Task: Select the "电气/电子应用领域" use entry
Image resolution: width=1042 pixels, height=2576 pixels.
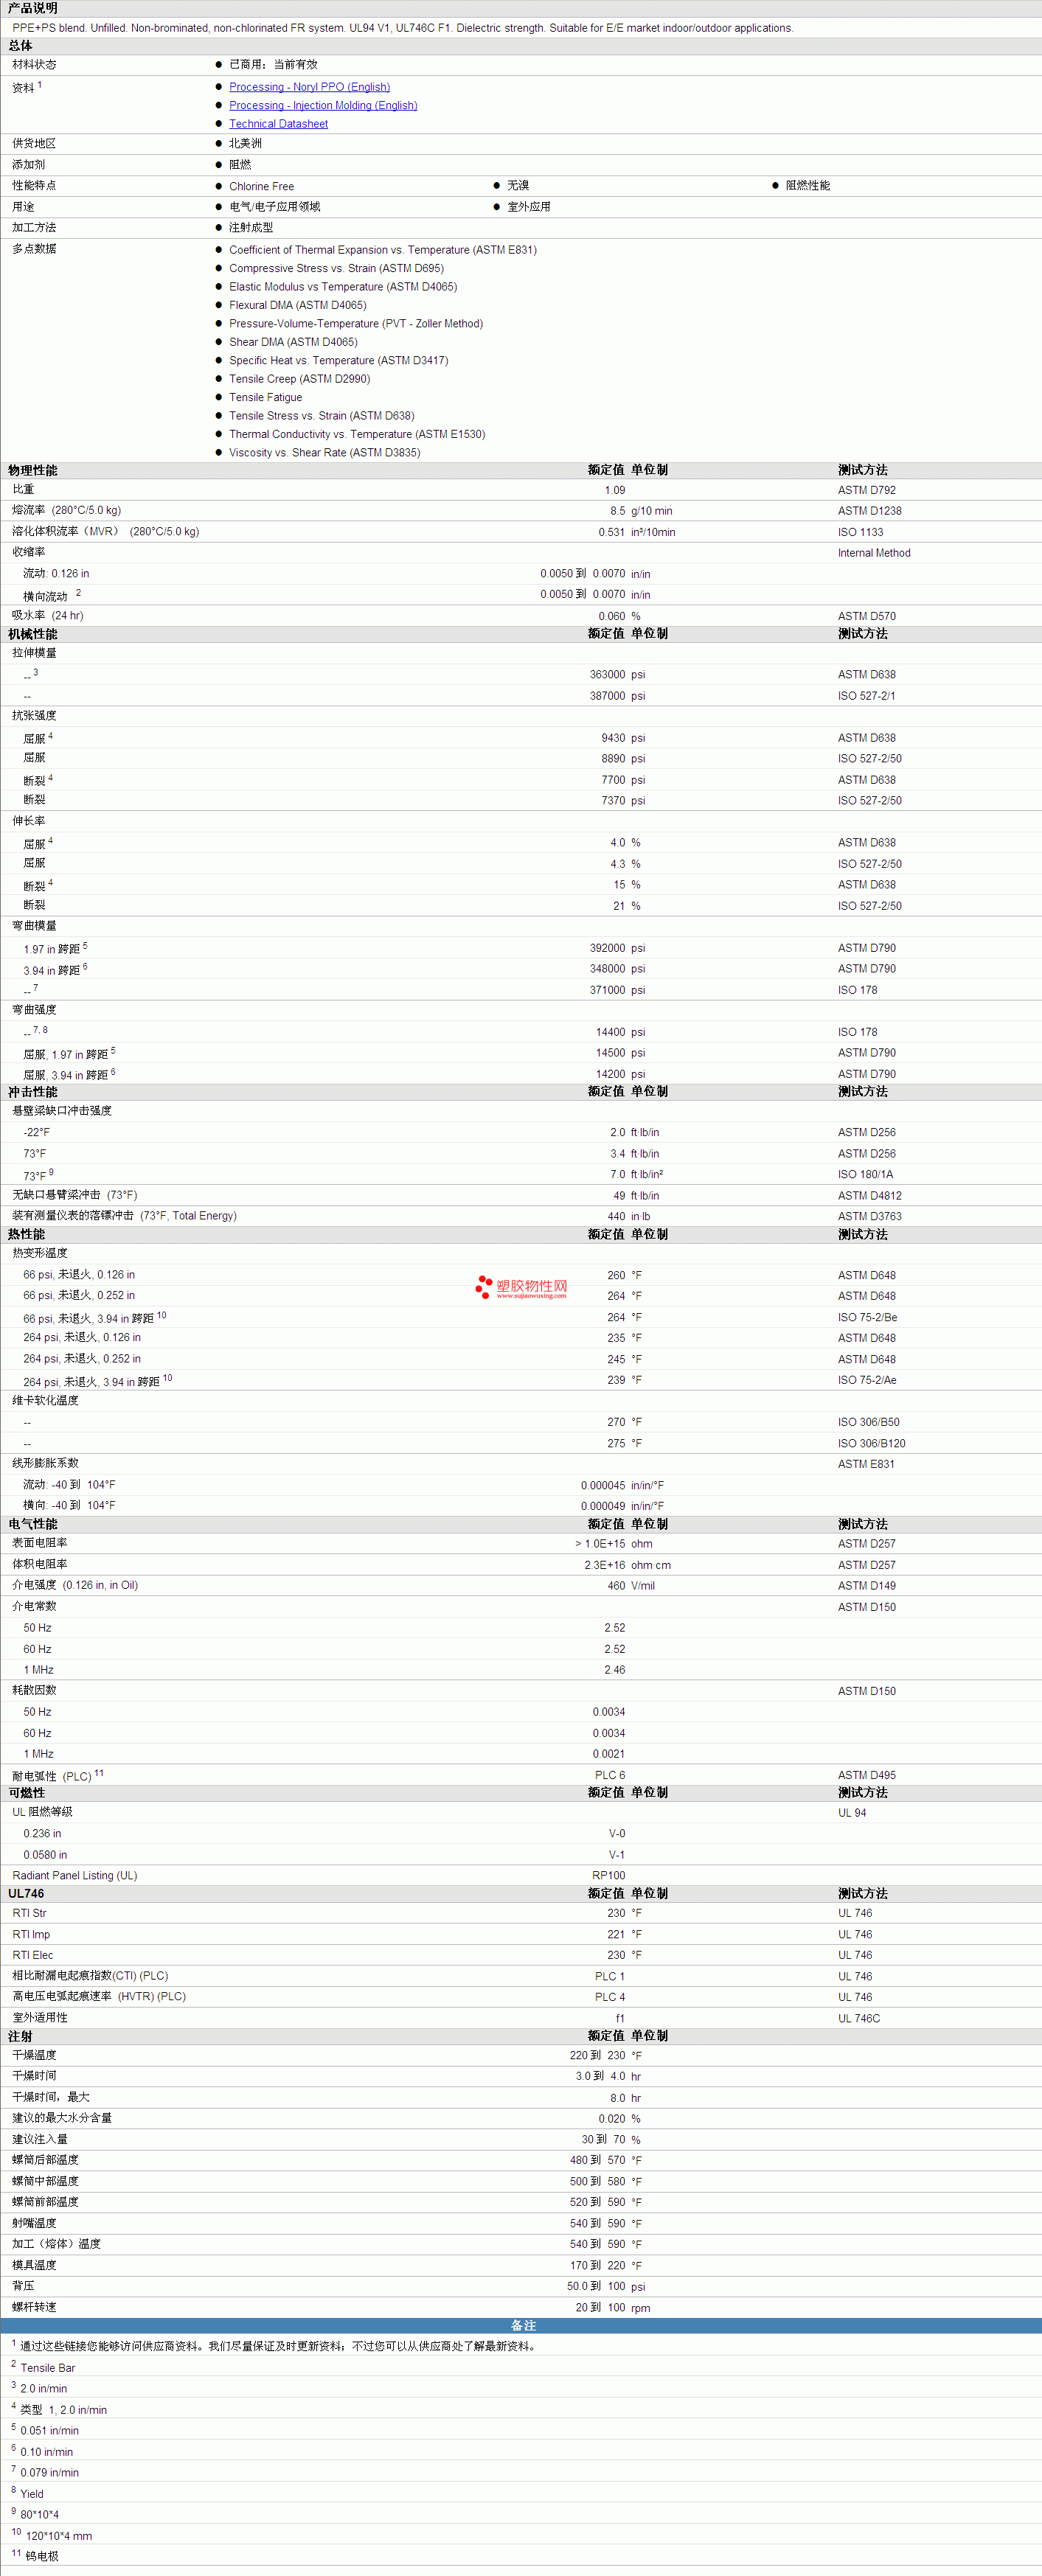Action: coord(275,207)
